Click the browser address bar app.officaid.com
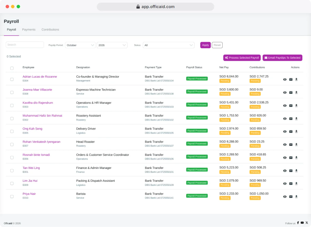This screenshot has width=311, height=227. pyautogui.click(x=155, y=7)
